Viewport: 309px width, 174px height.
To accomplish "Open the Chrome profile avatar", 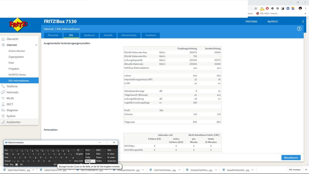I will point(300,8).
